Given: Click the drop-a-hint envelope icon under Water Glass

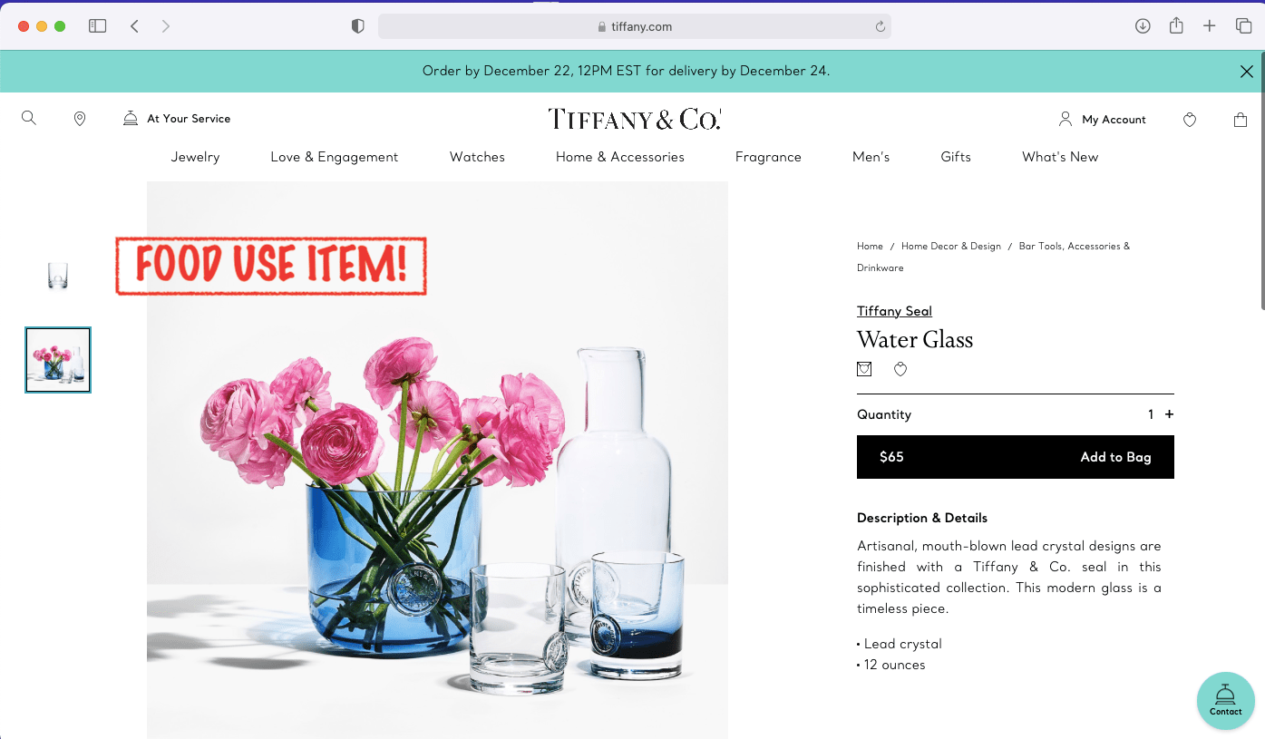Looking at the screenshot, I should coord(864,369).
